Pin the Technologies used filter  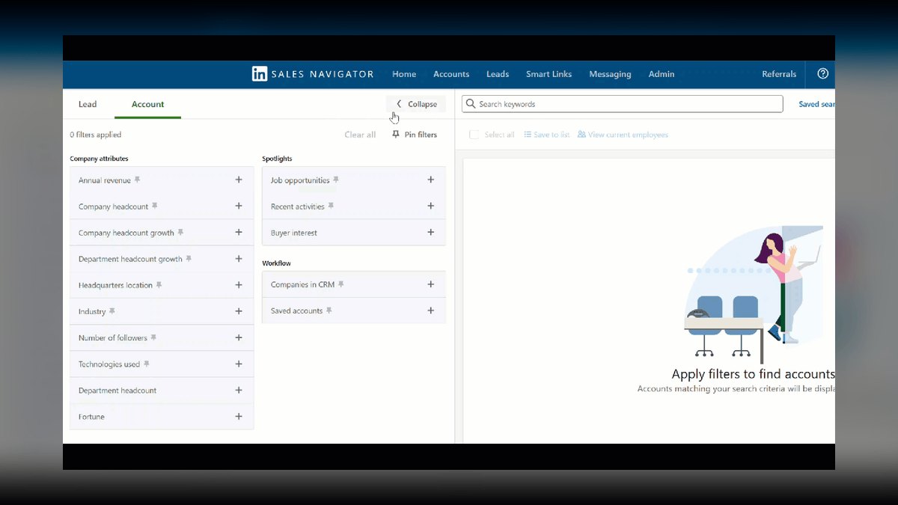click(147, 364)
